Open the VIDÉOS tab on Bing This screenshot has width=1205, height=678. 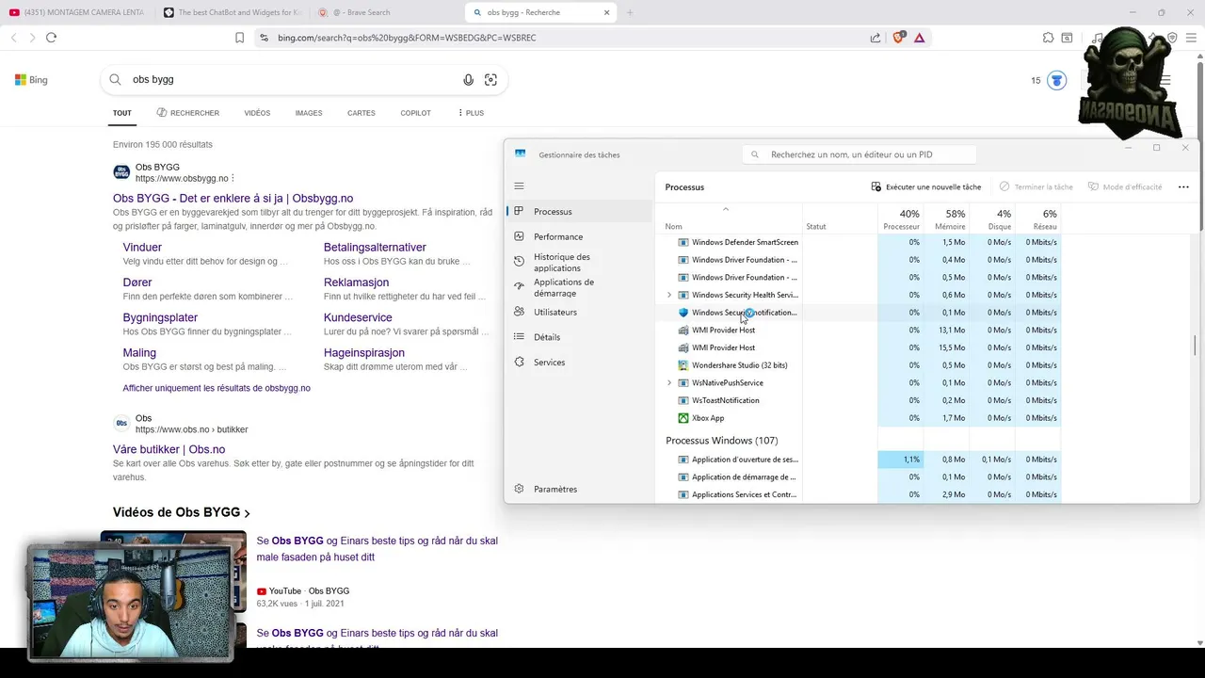[x=257, y=113]
